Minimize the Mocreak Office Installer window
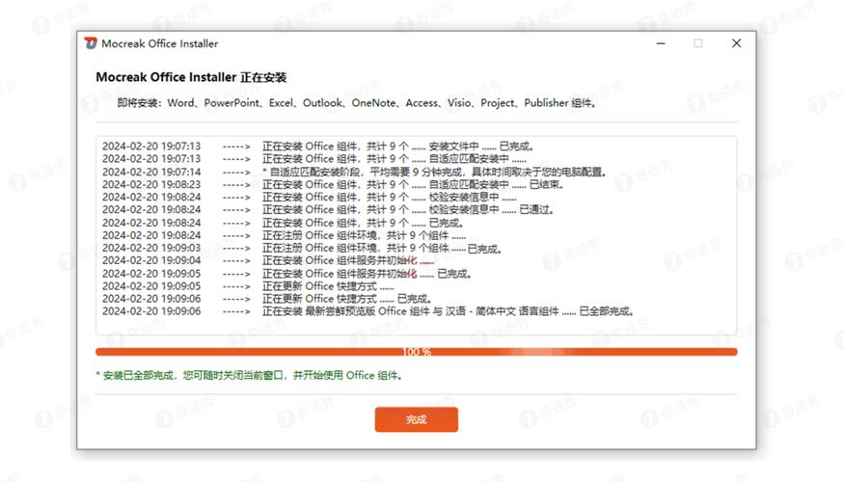Image resolution: width=844 pixels, height=482 pixels. point(661,43)
